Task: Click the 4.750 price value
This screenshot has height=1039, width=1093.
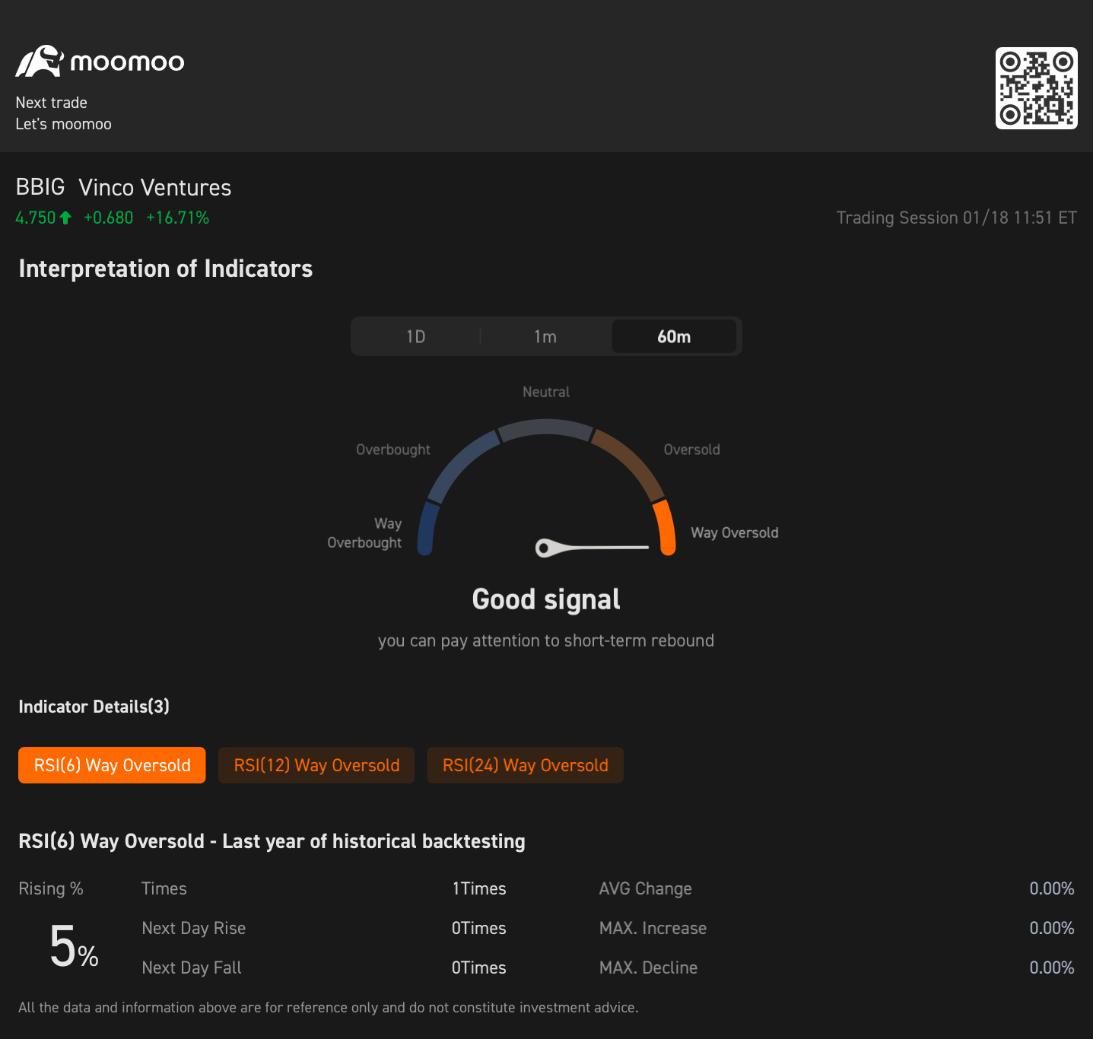Action: coord(36,218)
